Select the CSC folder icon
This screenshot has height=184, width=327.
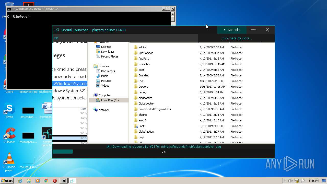click(x=136, y=81)
